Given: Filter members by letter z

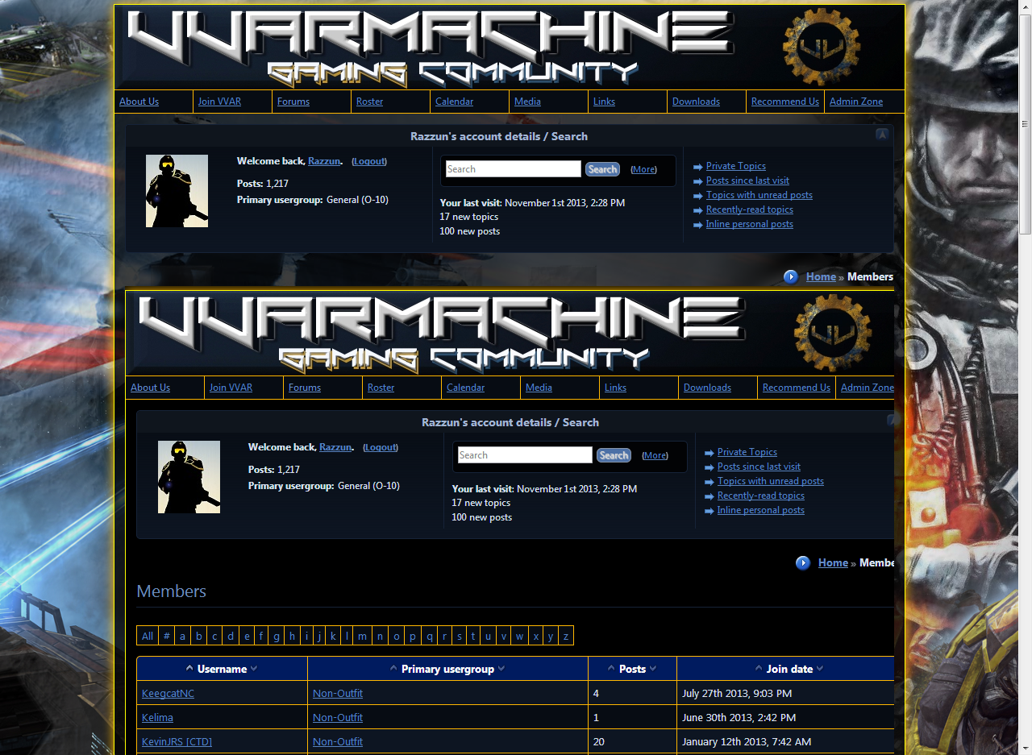Looking at the screenshot, I should point(566,636).
